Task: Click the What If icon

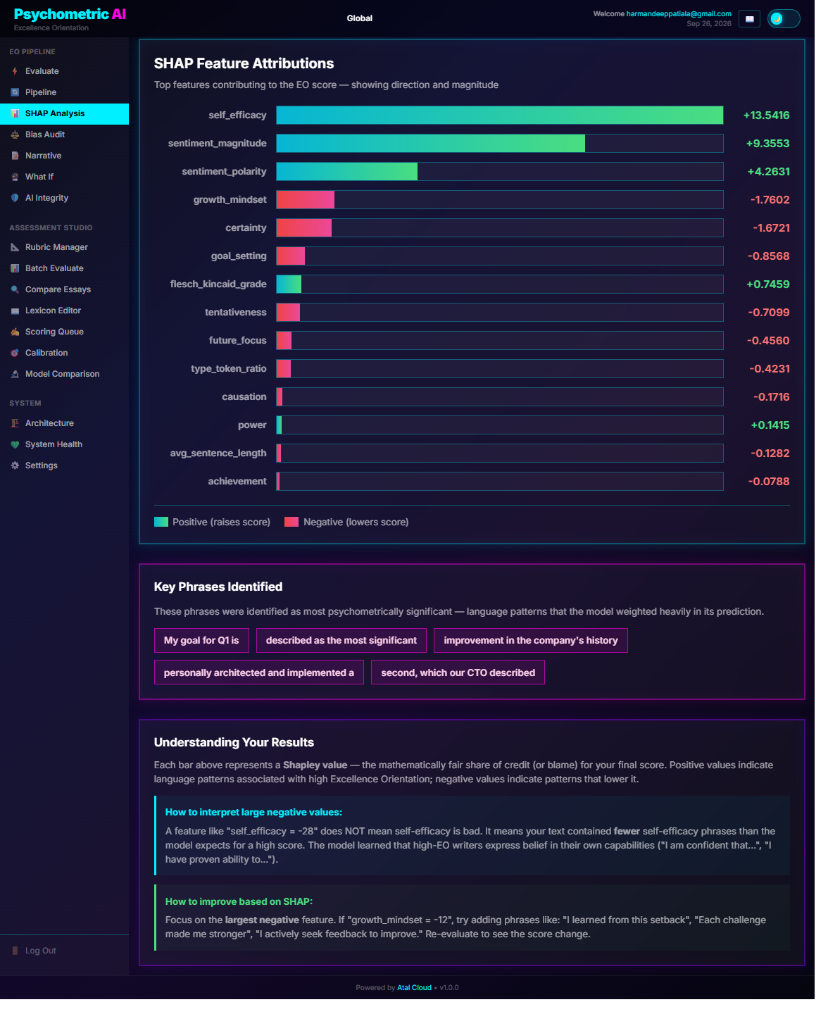Action: 15,177
